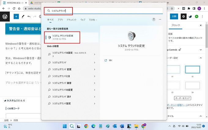208x130 pixels.
Task: Expand the システムサウンドの設定 web result arrow
Action: tap(95, 54)
